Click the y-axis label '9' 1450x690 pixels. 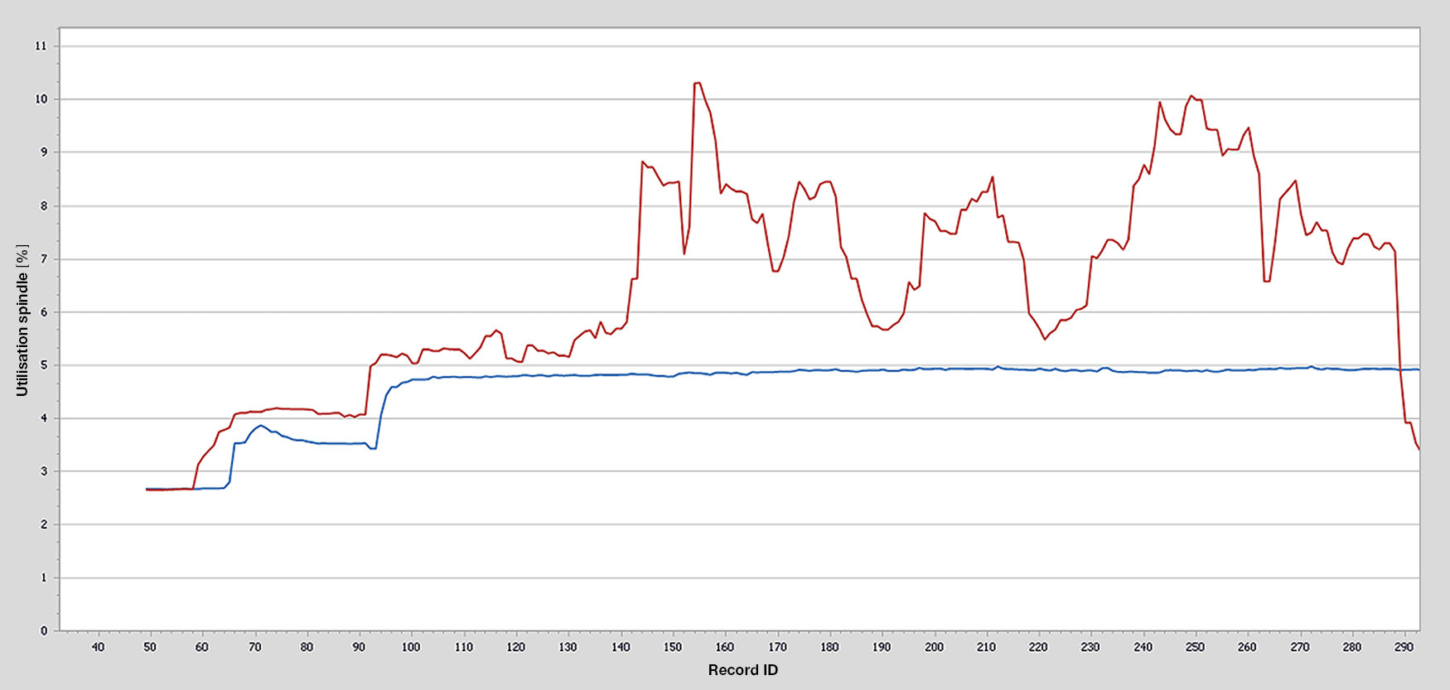coord(44,152)
